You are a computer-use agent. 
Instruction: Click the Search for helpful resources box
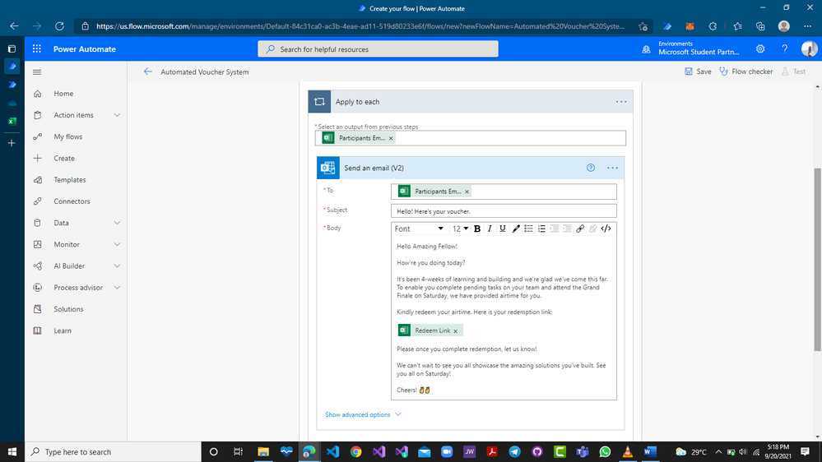tap(378, 49)
